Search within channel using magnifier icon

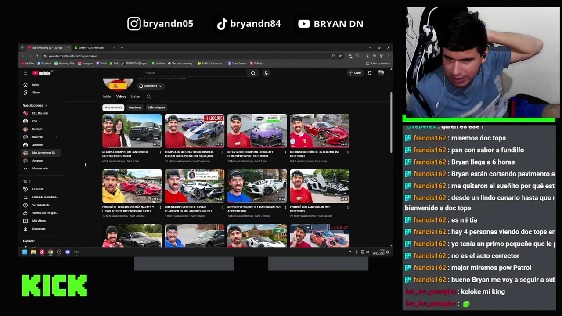(x=148, y=97)
